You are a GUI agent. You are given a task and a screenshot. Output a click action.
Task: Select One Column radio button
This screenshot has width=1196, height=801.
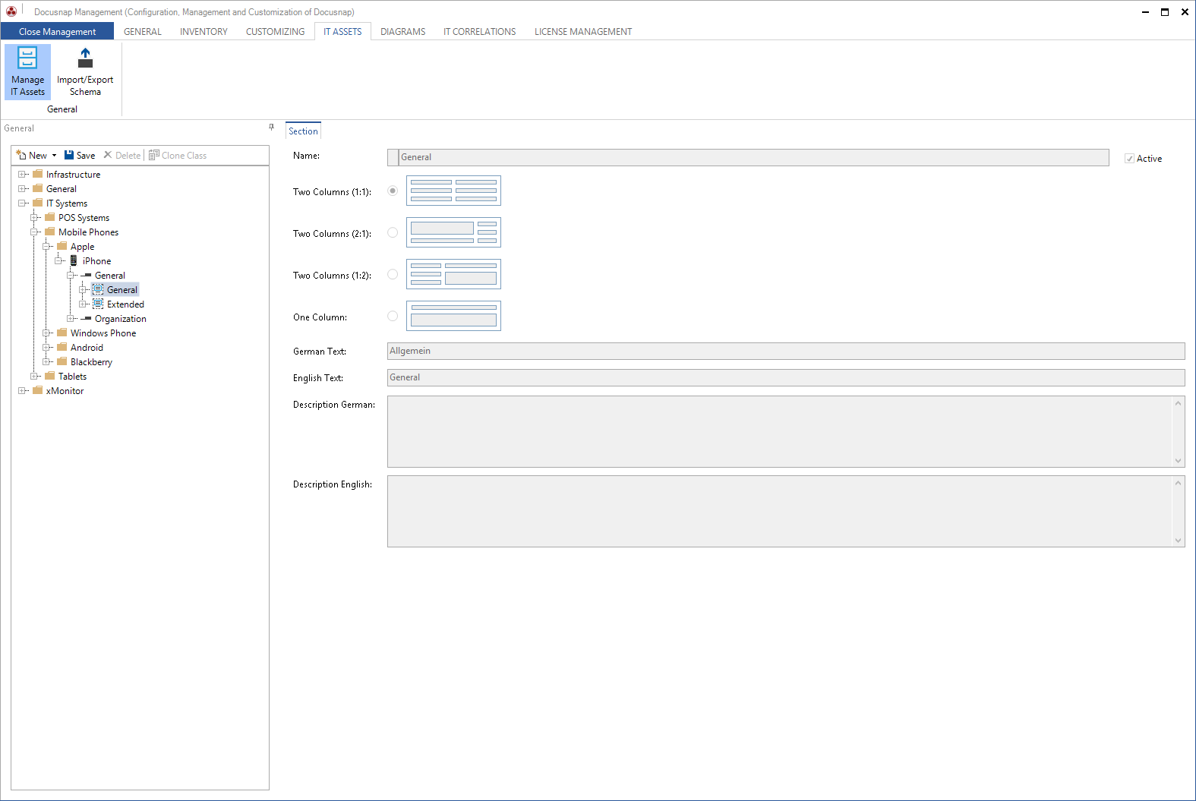(x=393, y=316)
